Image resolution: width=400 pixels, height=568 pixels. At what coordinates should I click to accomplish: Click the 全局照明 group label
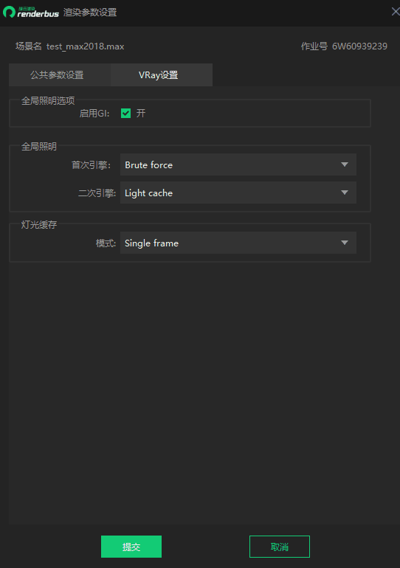coord(39,147)
